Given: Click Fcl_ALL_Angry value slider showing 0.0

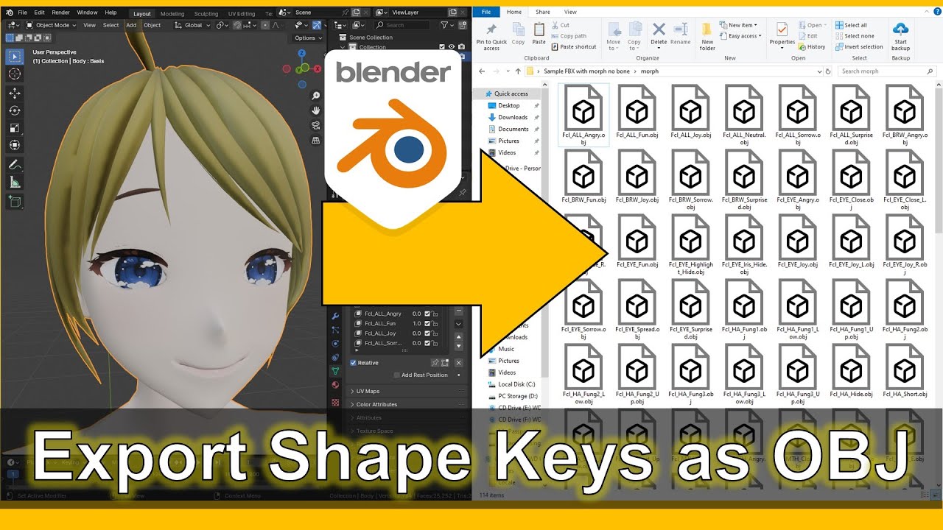Looking at the screenshot, I should [x=416, y=314].
